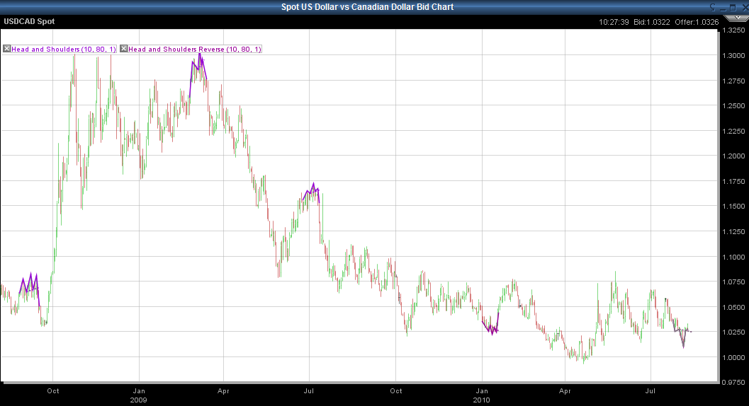This screenshot has width=749, height=406.
Task: Click the 1.1500 price axis label
Action: pyautogui.click(x=733, y=206)
